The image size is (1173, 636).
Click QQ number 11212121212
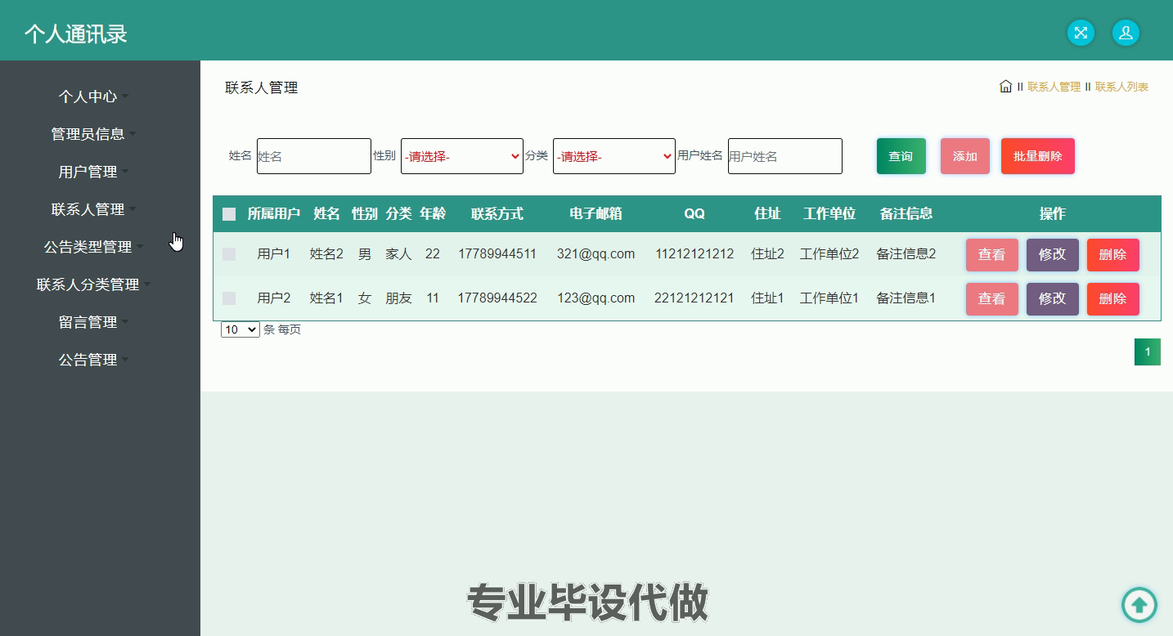coord(694,254)
